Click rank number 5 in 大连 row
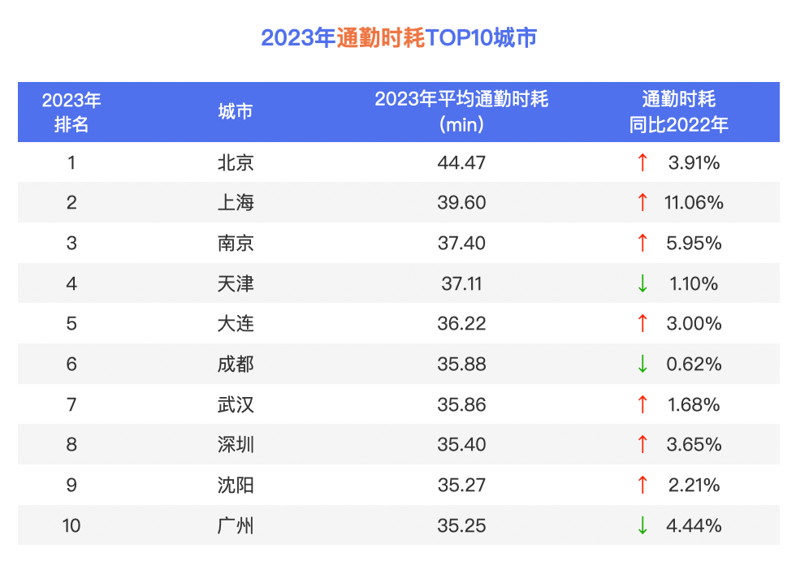The image size is (796, 570). click(x=71, y=323)
